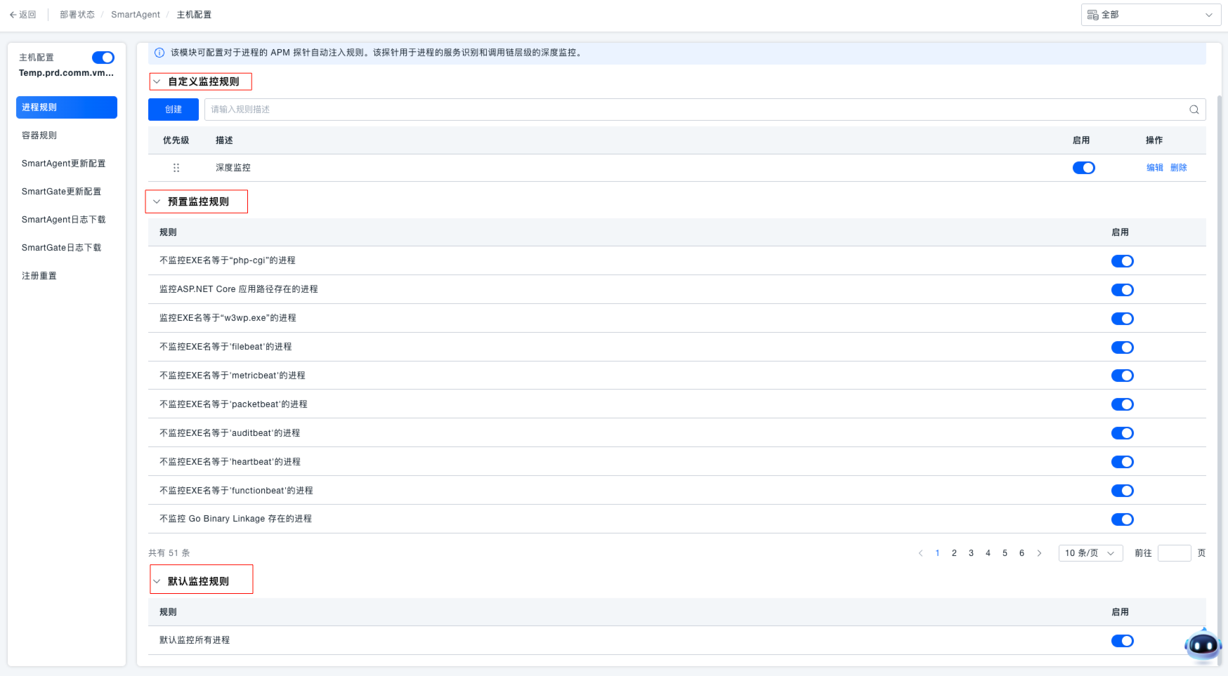Open the 10 条/页 page size dropdown
Screen dimensions: 1228x676
(x=1090, y=553)
